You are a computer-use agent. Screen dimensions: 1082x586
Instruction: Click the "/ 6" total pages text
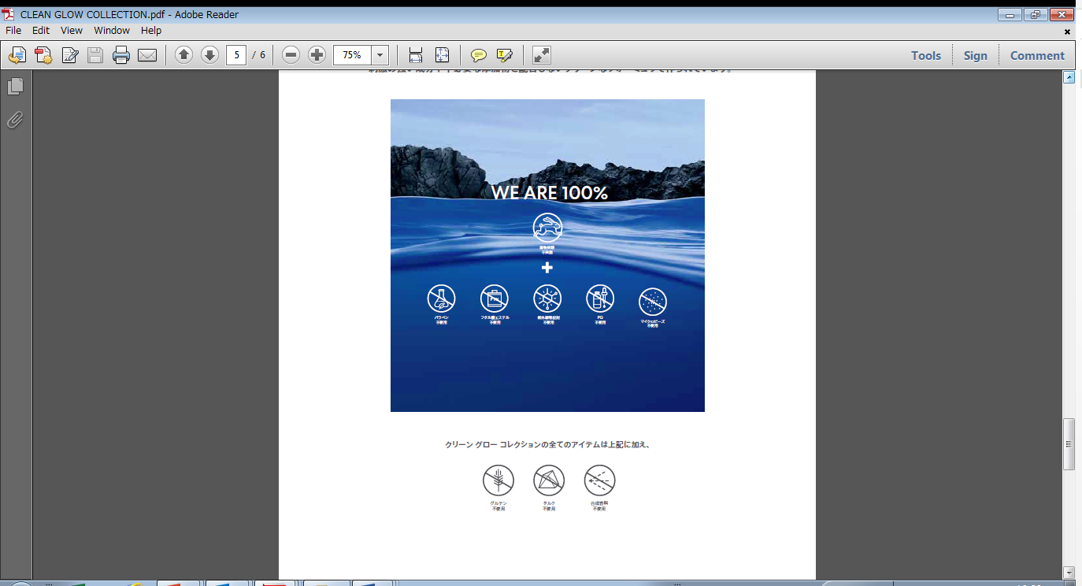258,55
